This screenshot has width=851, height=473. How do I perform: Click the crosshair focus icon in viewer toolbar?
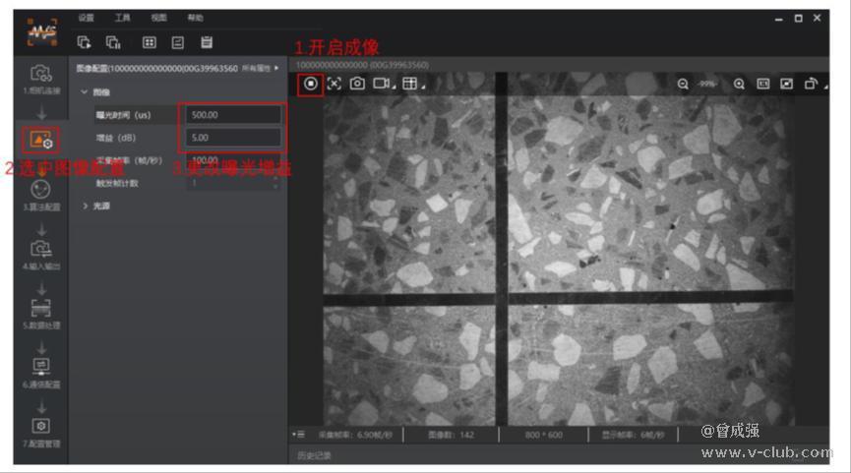pos(334,84)
